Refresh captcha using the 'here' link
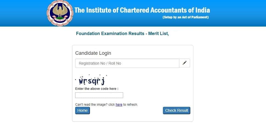This screenshot has height=126, width=266. 119,105
